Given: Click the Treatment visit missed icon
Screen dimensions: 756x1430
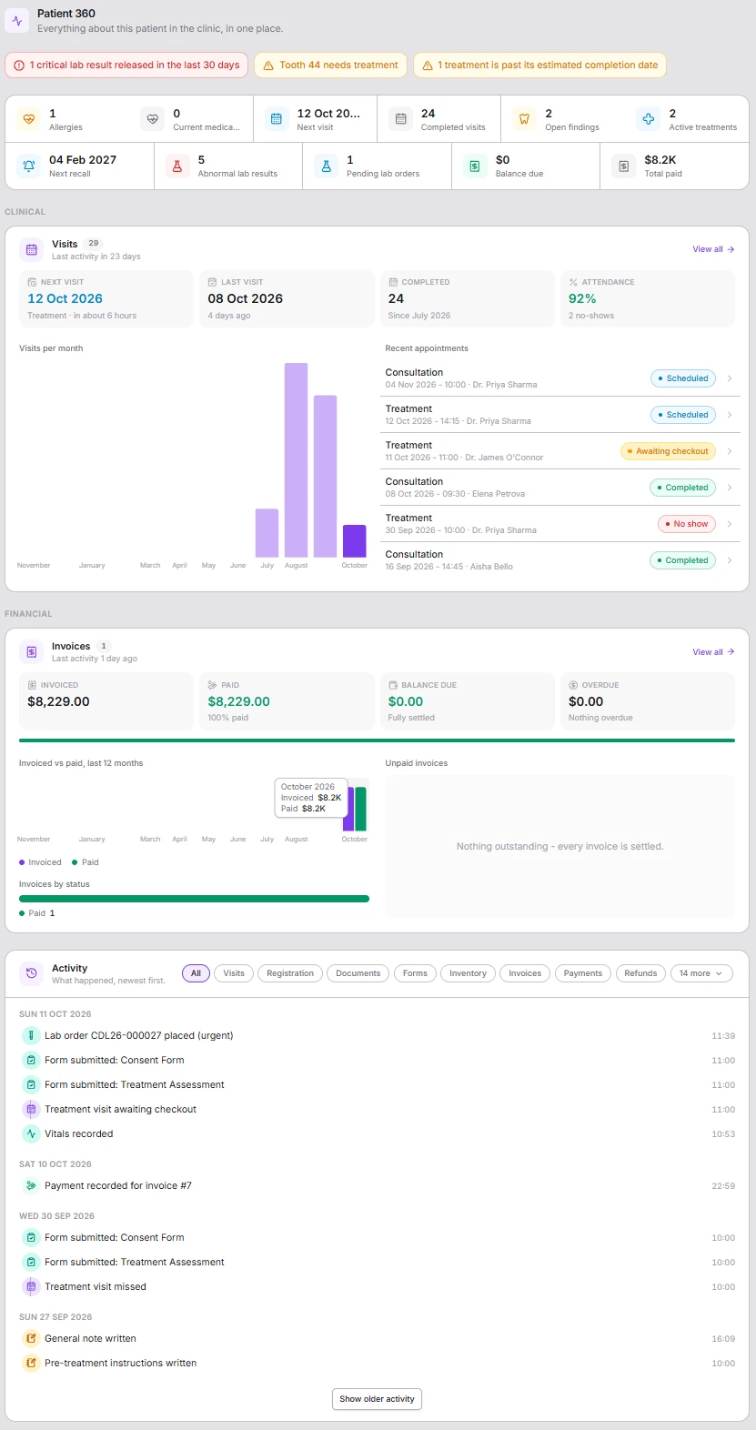Looking at the screenshot, I should coord(31,1286).
